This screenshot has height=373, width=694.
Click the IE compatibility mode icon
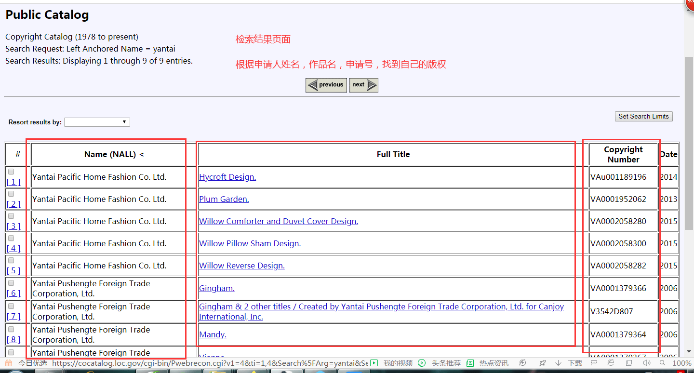611,363
